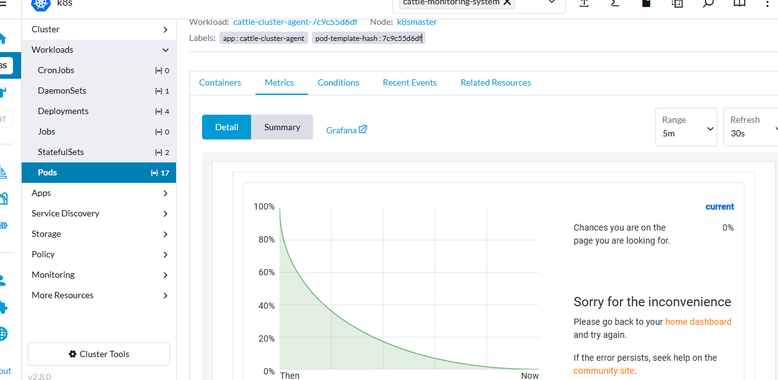Image resolution: width=778 pixels, height=380 pixels.
Task: Click the Cluster Tools button
Action: pyautogui.click(x=99, y=354)
